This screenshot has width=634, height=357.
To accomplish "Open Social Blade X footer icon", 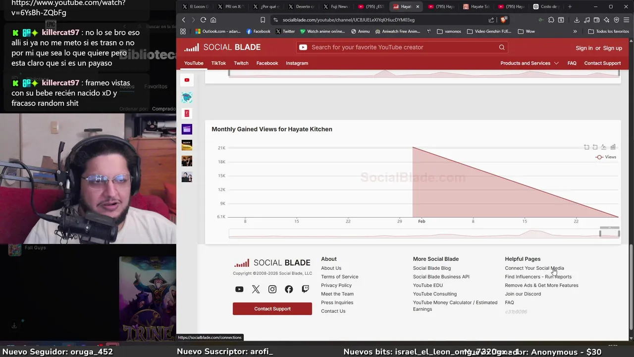I will tap(256, 289).
